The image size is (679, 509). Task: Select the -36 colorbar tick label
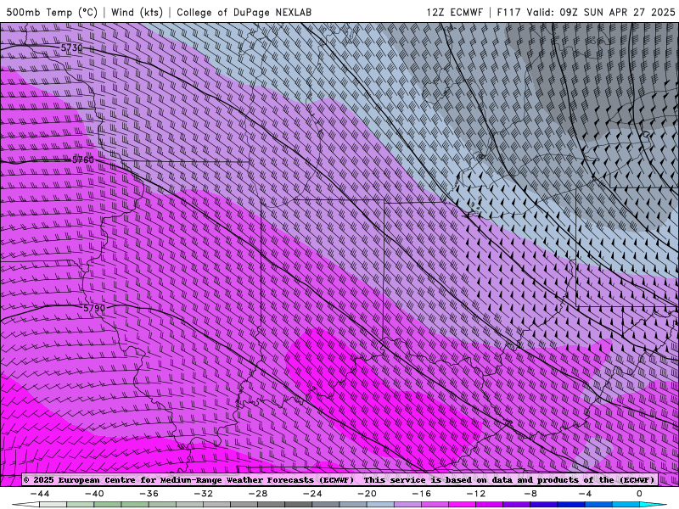pos(149,494)
